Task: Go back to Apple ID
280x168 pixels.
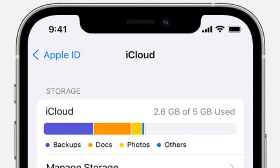Action: click(x=57, y=55)
